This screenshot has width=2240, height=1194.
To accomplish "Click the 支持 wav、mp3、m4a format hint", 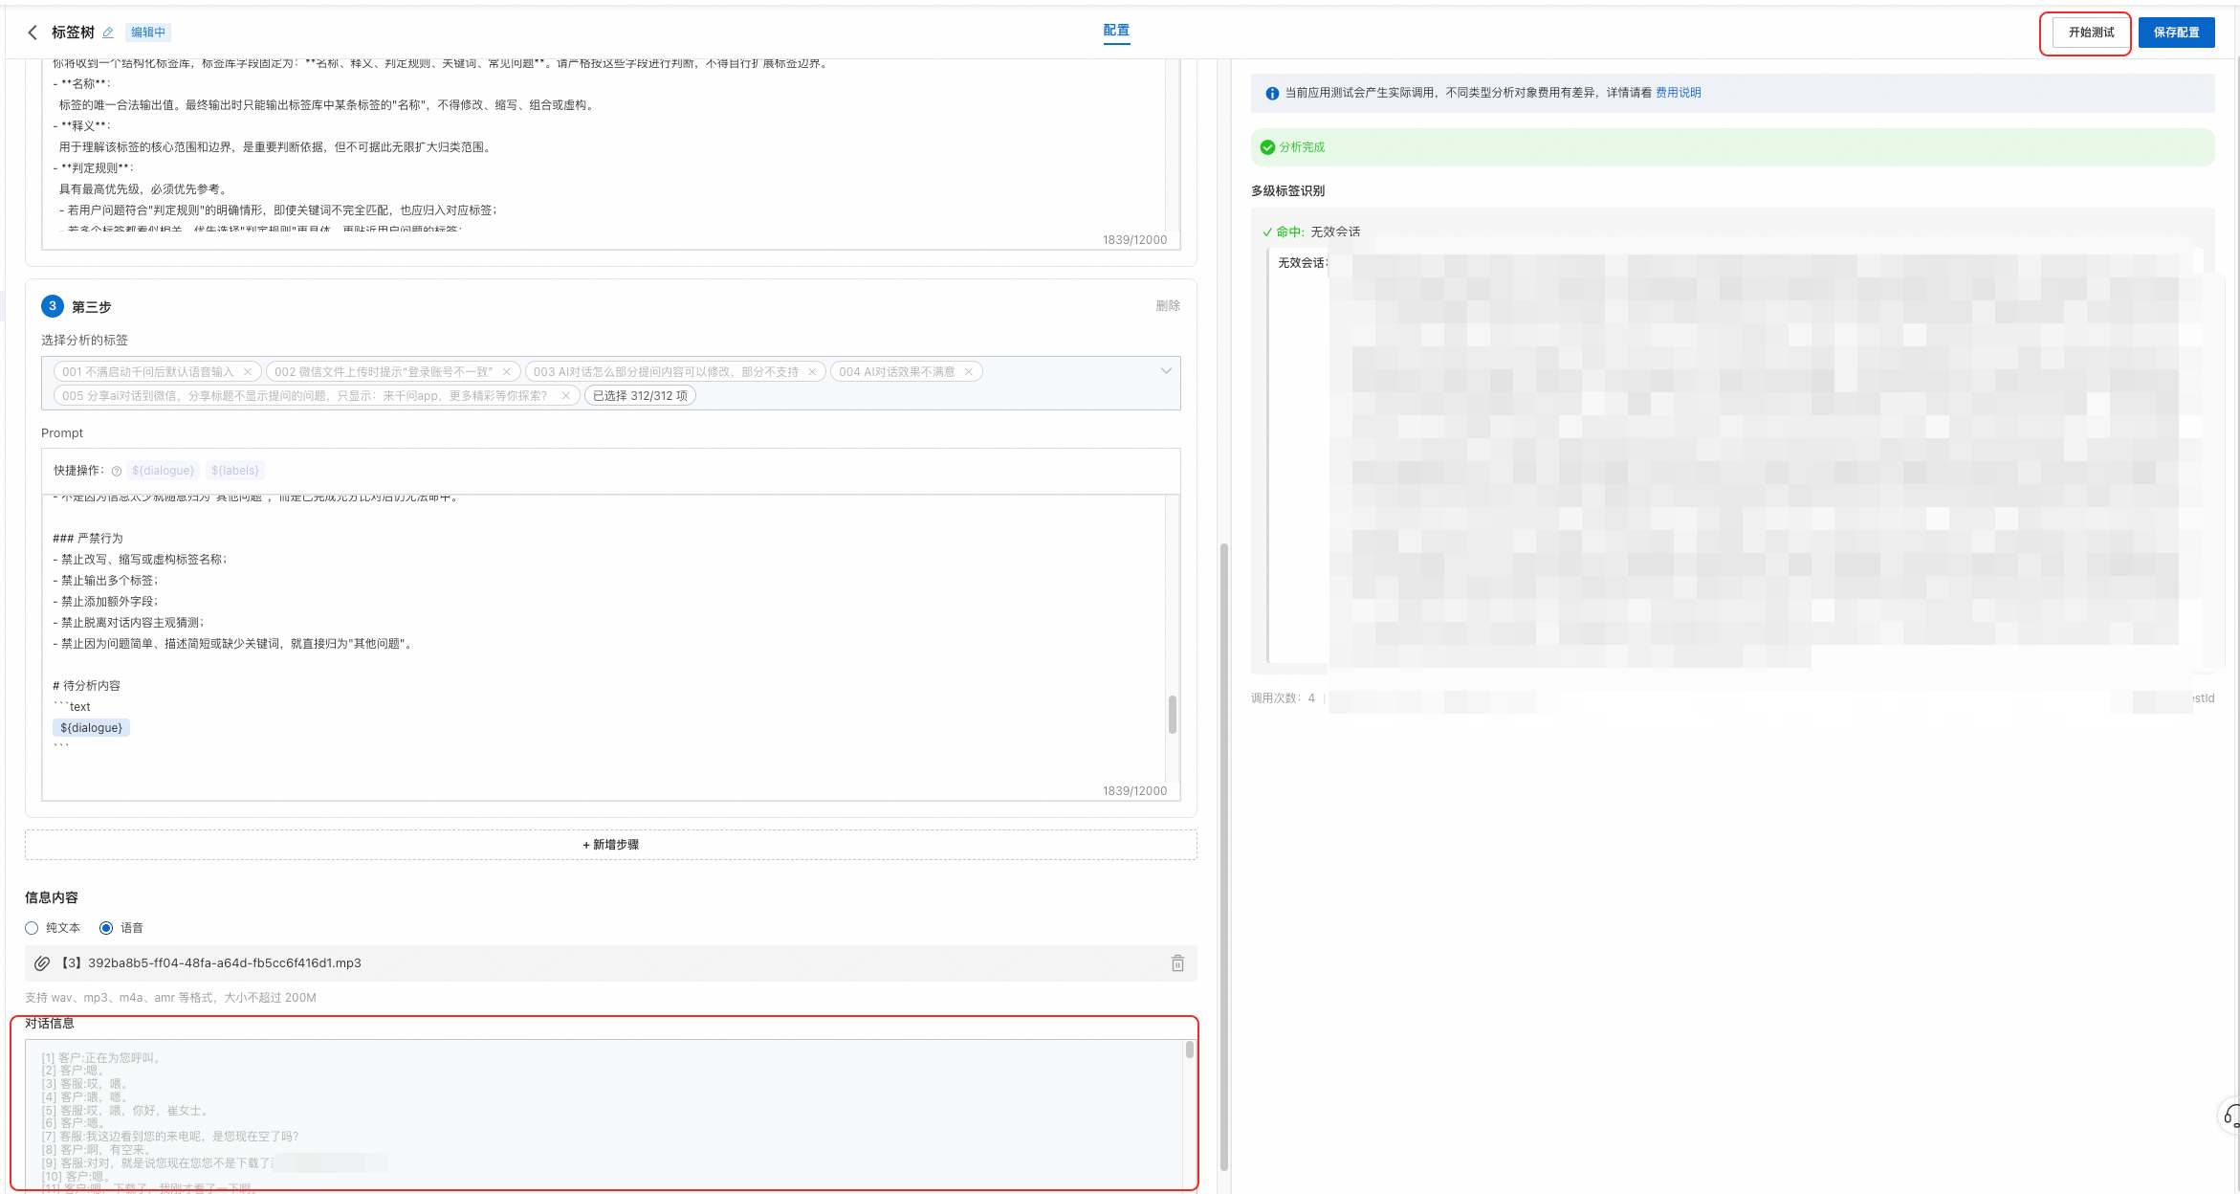I will coord(170,998).
